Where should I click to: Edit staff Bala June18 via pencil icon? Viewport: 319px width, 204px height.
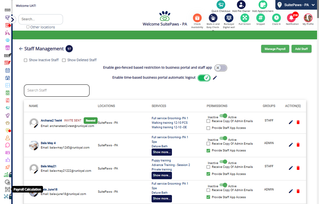click(291, 191)
